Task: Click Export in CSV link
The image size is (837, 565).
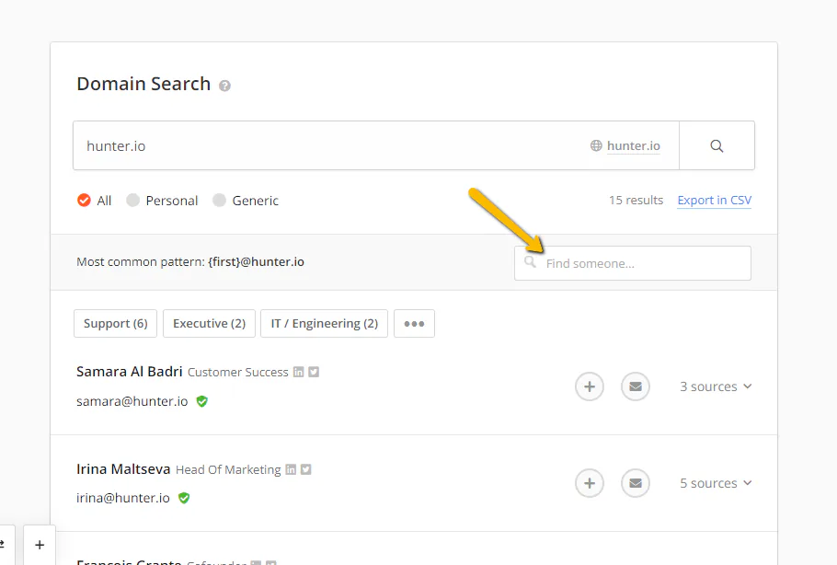Action: [x=715, y=201]
